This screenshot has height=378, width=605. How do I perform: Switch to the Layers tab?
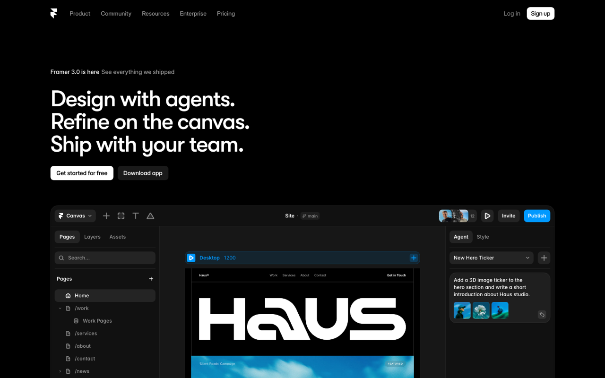coord(92,237)
